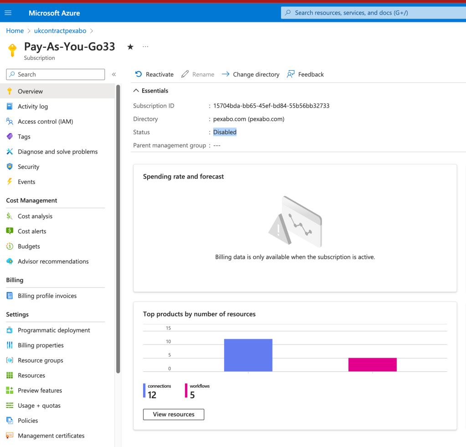Open the Feedback command
Image resolution: width=466 pixels, height=447 pixels.
(x=305, y=74)
